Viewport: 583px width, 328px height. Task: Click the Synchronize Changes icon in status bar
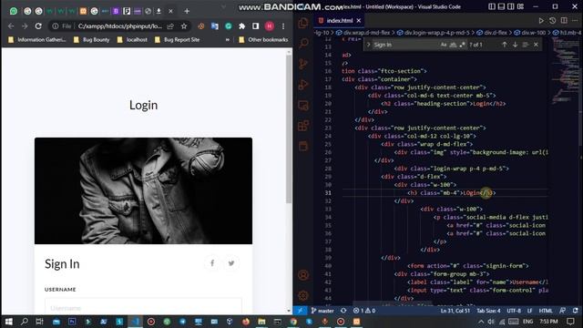343,311
